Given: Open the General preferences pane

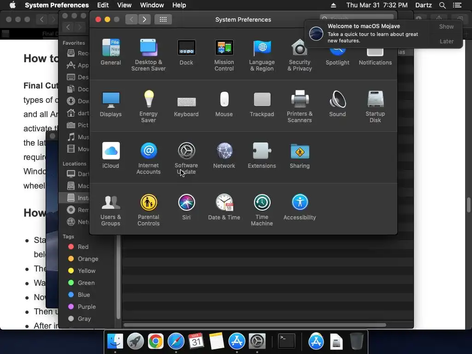Looking at the screenshot, I should click(111, 52).
